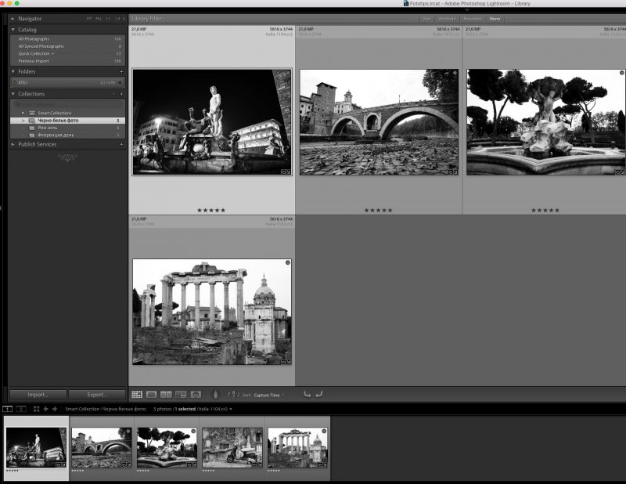Toggle quick collection marker on columns photo
This screenshot has width=626, height=484.
coord(288,262)
